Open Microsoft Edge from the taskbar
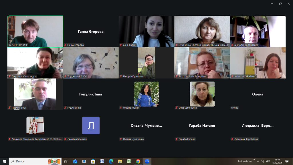This screenshot has height=165, width=293. 111,161
